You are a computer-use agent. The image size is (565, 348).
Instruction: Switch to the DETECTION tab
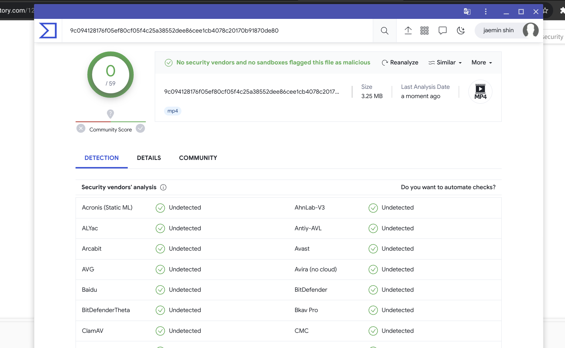(101, 158)
